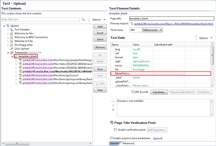This screenshot has width=216, height=146.
Task: Click the Test Contents horizontal scrollbar thumb
Action: [18, 143]
